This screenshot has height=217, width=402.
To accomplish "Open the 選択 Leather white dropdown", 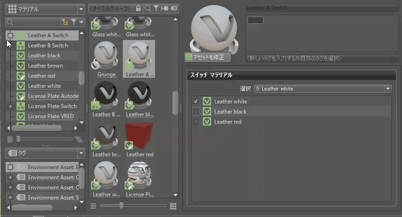I will pos(322,89).
